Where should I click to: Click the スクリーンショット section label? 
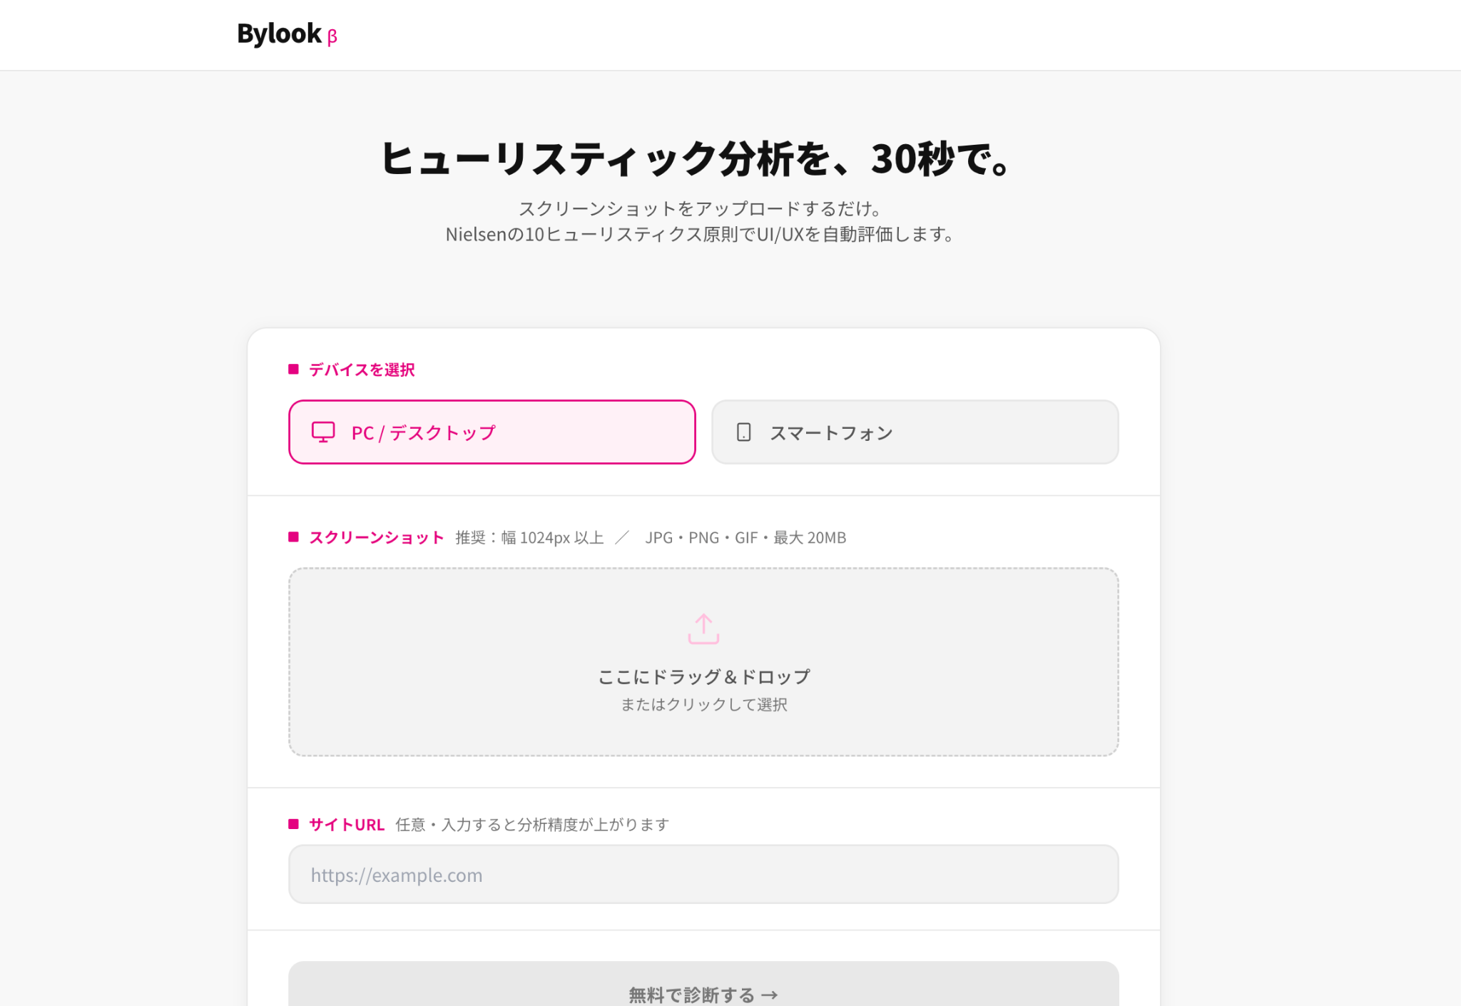pyautogui.click(x=376, y=538)
